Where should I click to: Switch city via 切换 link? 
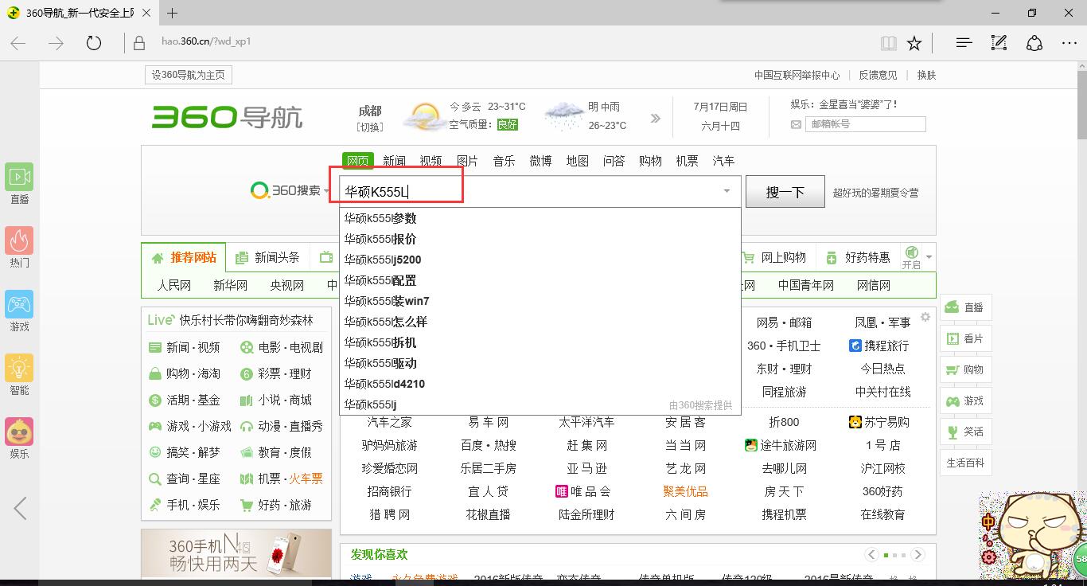pyautogui.click(x=369, y=127)
